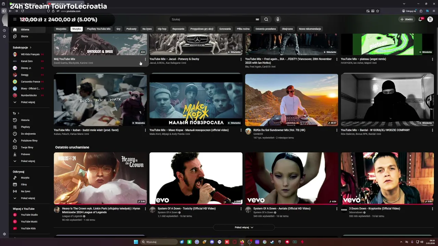The width and height of the screenshot is (438, 246).
Task: Open the Toxicity video thumbnail
Action: click(x=196, y=178)
